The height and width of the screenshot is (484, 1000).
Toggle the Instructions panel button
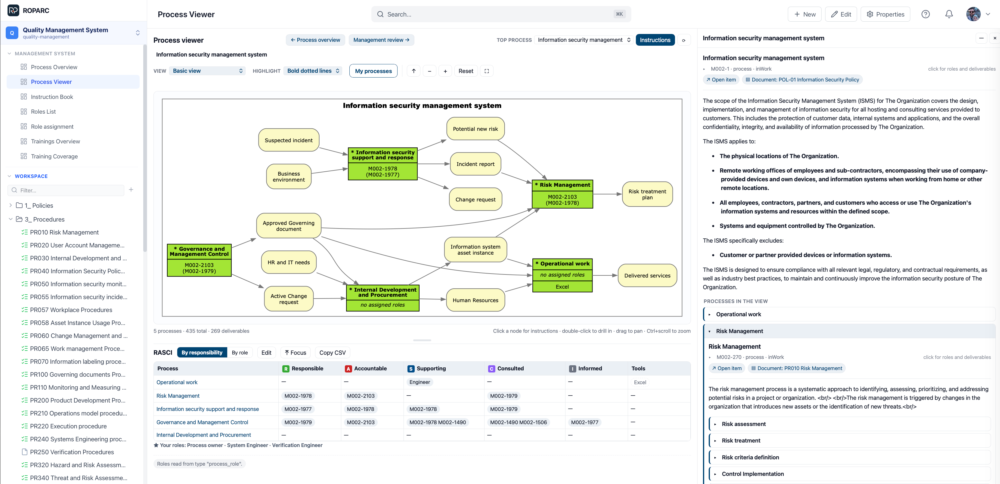pyautogui.click(x=655, y=40)
